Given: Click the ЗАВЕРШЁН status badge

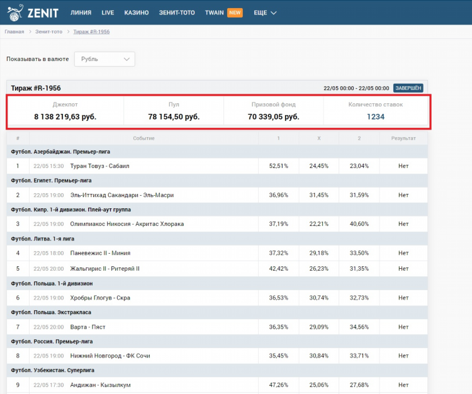Looking at the screenshot, I should 408,88.
